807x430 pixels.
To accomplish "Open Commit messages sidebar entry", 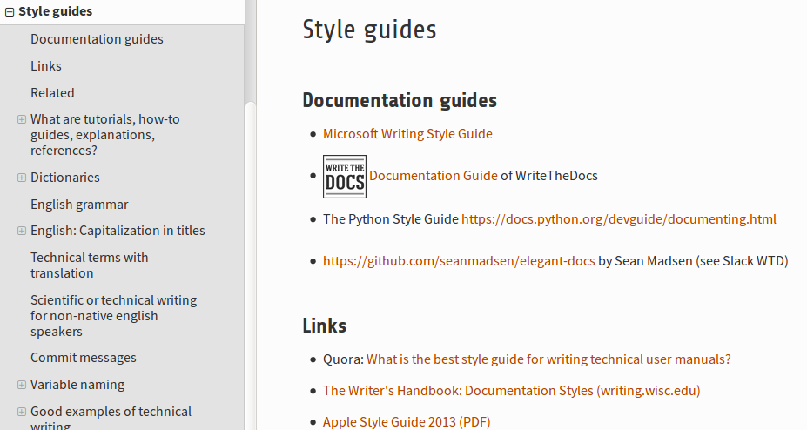I will point(84,358).
